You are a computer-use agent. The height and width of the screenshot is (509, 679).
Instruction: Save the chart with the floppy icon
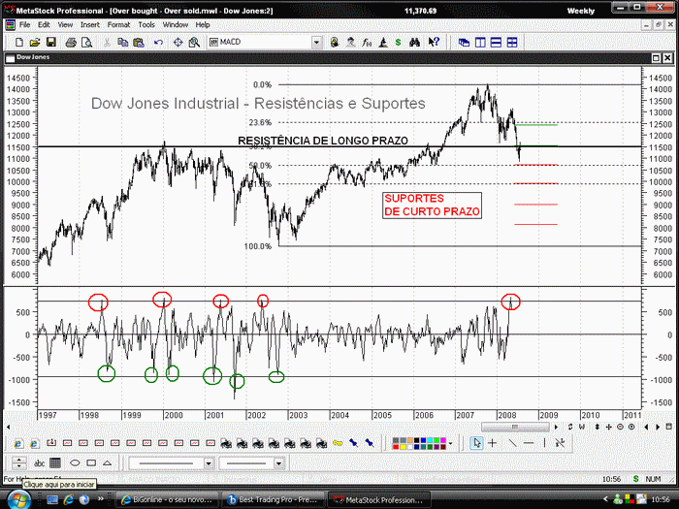click(x=51, y=42)
